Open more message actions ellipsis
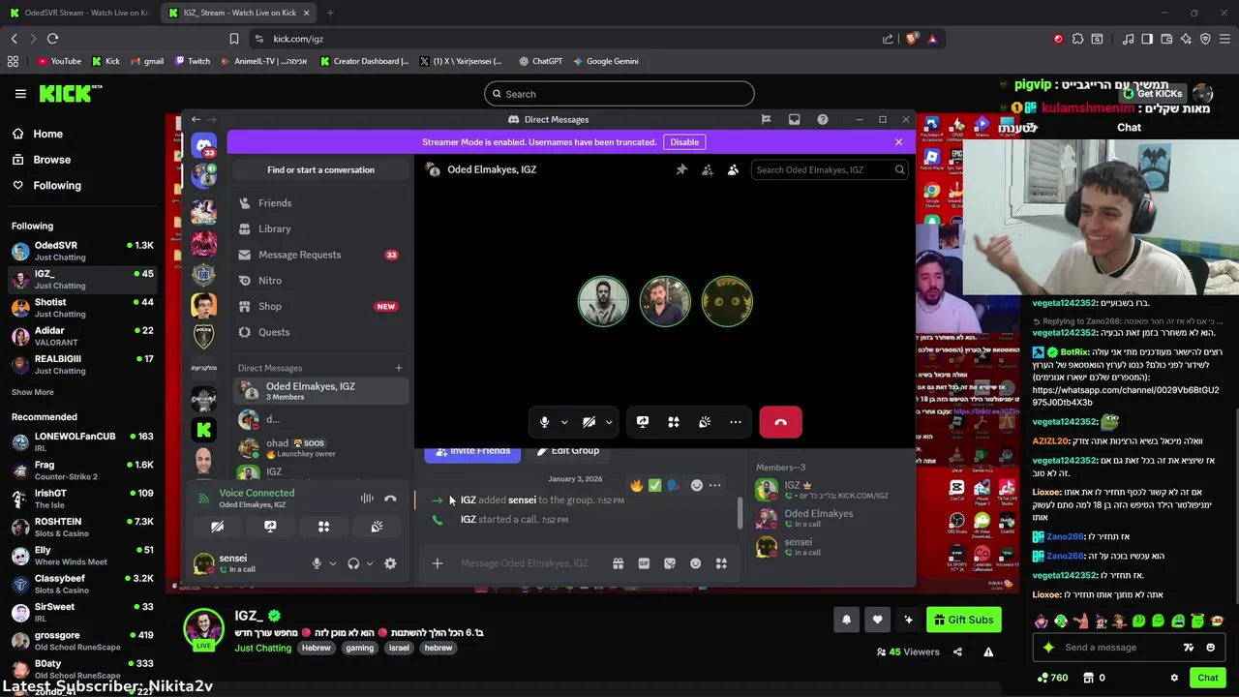1239x697 pixels. (x=714, y=485)
